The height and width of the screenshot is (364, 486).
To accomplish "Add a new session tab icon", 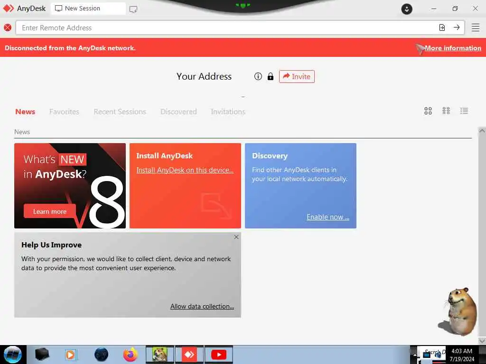I will (133, 9).
